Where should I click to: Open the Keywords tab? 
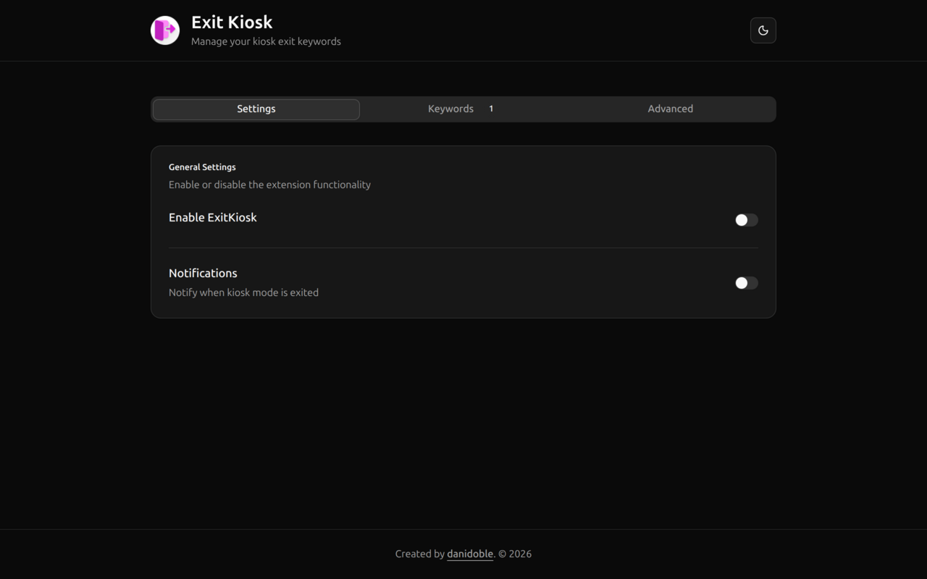450,109
